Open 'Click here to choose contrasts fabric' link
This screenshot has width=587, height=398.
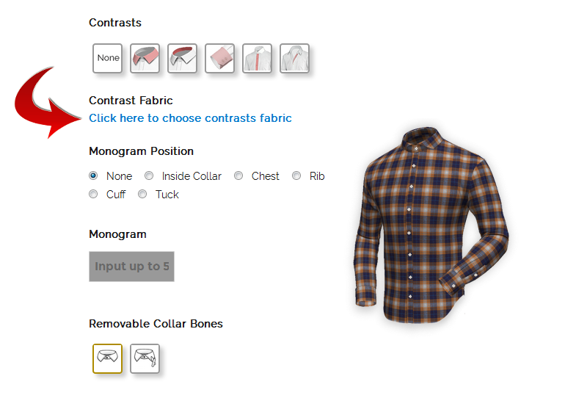(x=190, y=118)
